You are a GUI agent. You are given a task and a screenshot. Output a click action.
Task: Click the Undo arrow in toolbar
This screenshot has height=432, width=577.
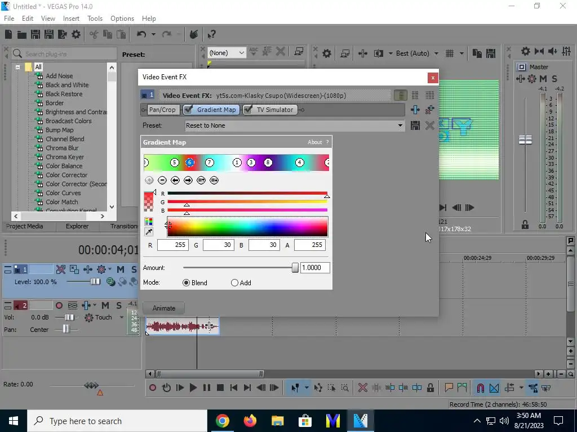click(x=141, y=34)
